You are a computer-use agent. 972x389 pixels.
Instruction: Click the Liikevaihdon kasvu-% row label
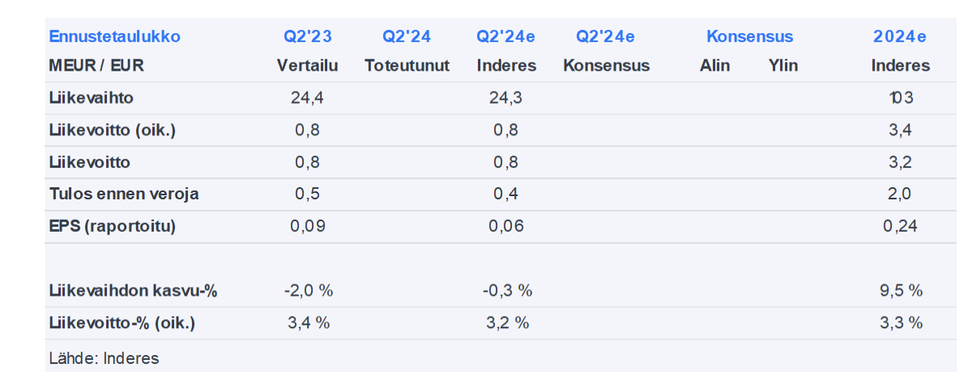pyautogui.click(x=133, y=290)
